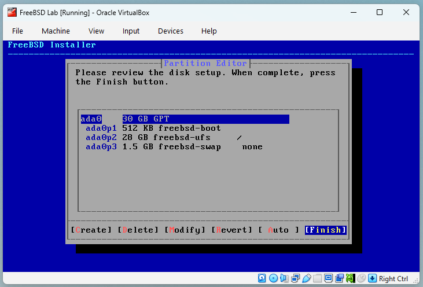Click the mouse integration status icon
This screenshot has width=423, height=287.
361,278
